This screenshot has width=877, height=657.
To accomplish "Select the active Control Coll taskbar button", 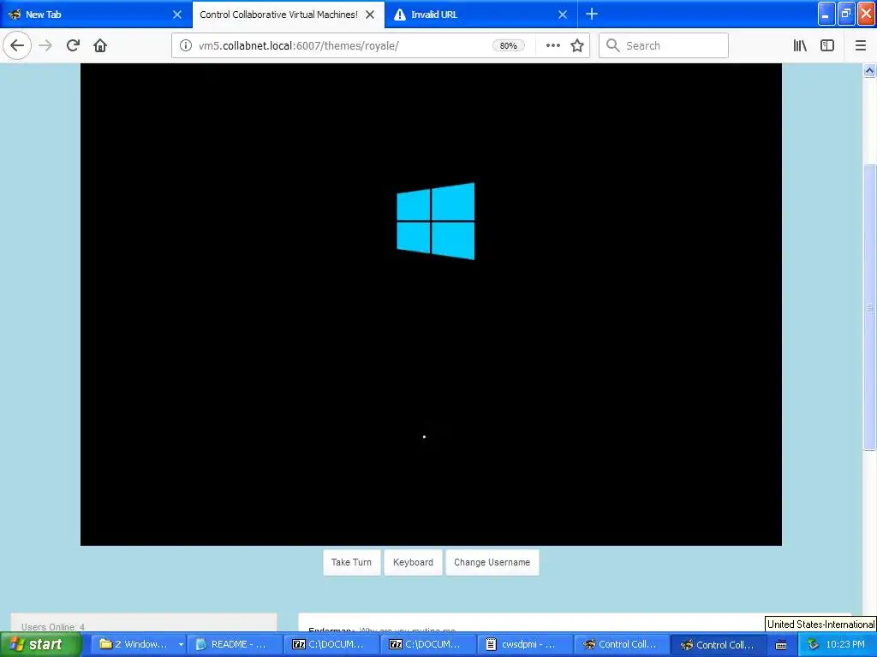I will 719,644.
